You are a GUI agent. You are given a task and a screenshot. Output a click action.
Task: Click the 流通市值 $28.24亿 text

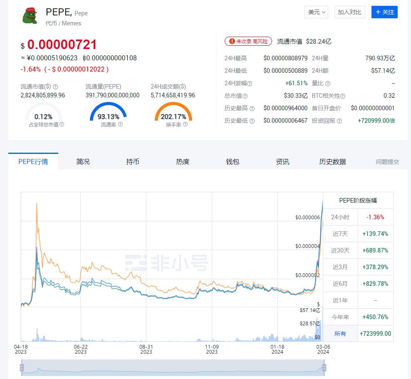[x=305, y=42]
